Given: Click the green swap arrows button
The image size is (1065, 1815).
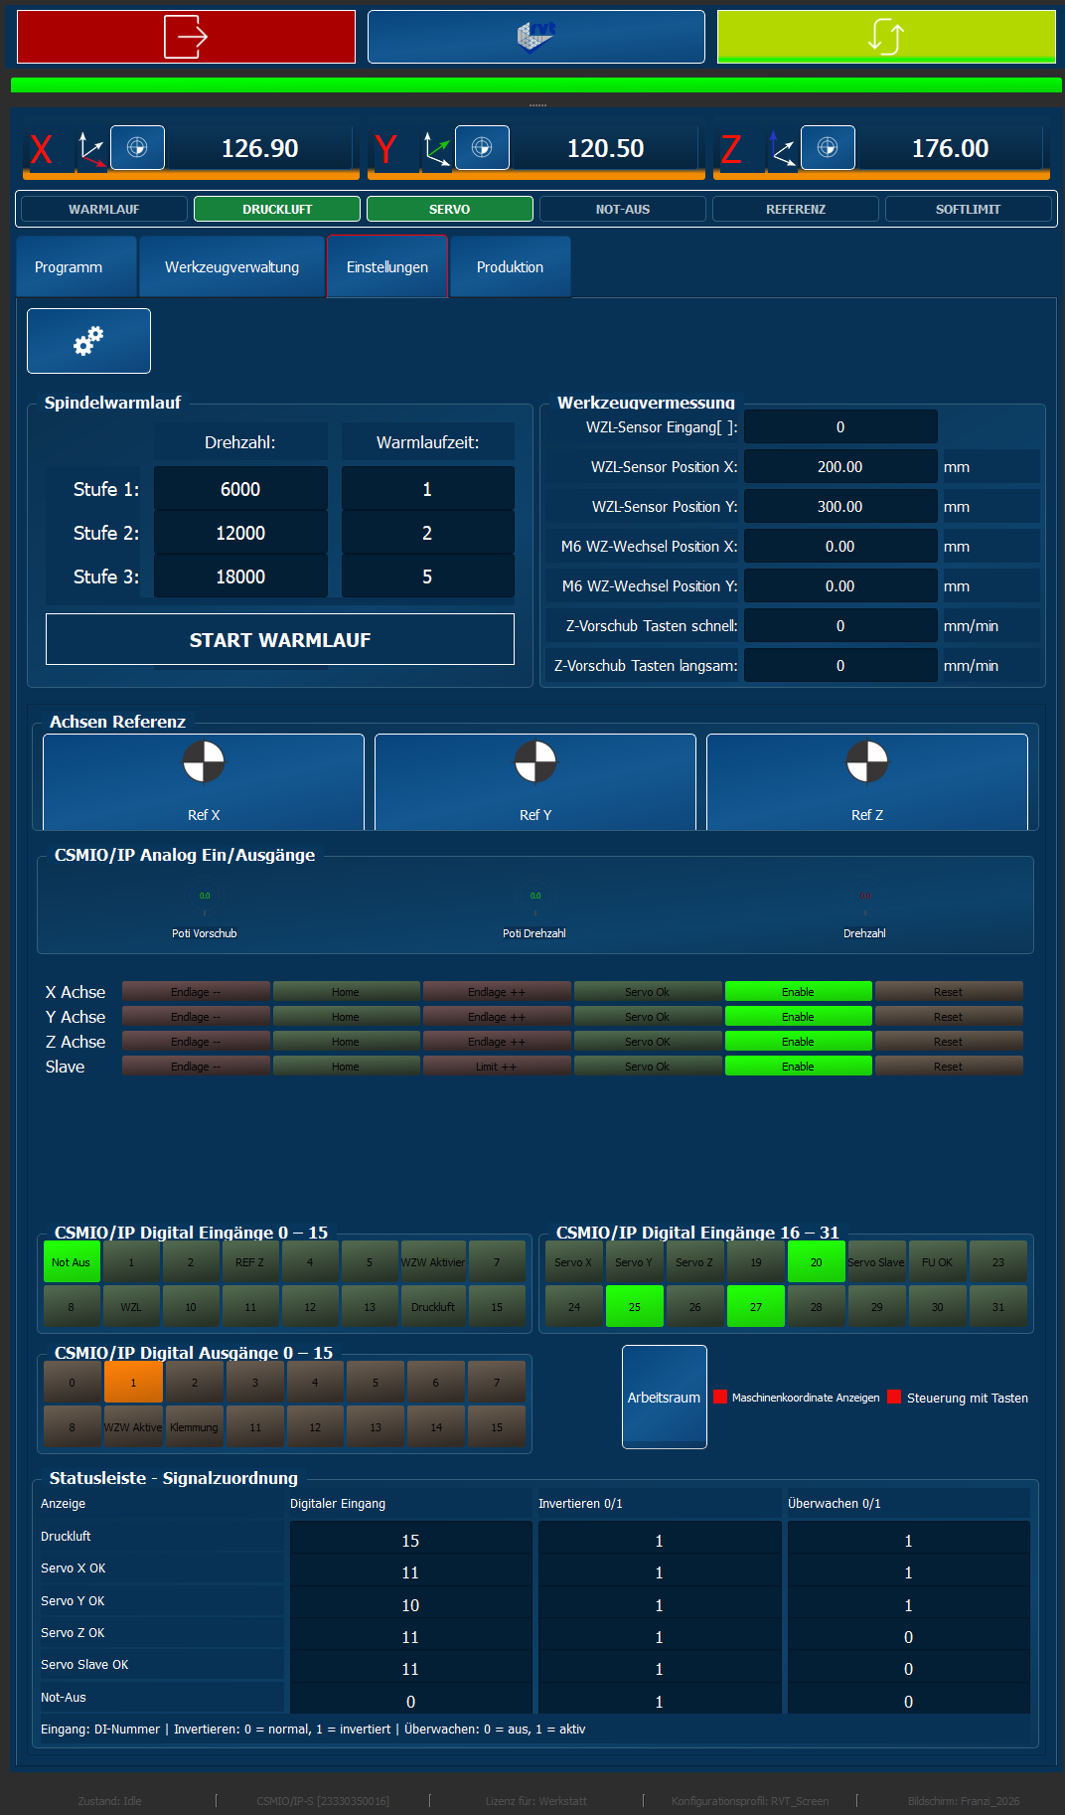Looking at the screenshot, I should tap(886, 37).
